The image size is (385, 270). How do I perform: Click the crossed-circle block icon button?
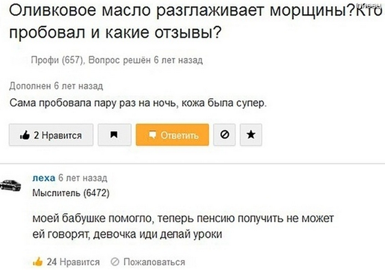(224, 136)
